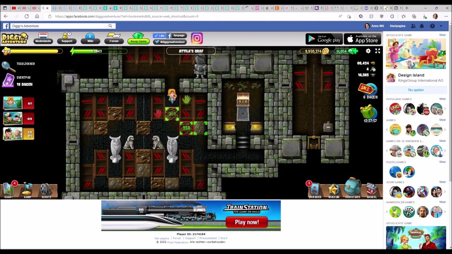Open browser Settings and more menu
Screen dimensions: 452x254
(446, 16)
